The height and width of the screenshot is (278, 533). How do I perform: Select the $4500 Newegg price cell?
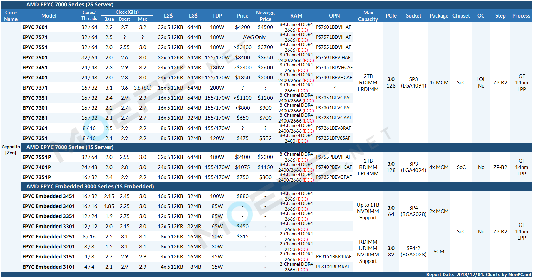pyautogui.click(x=265, y=27)
